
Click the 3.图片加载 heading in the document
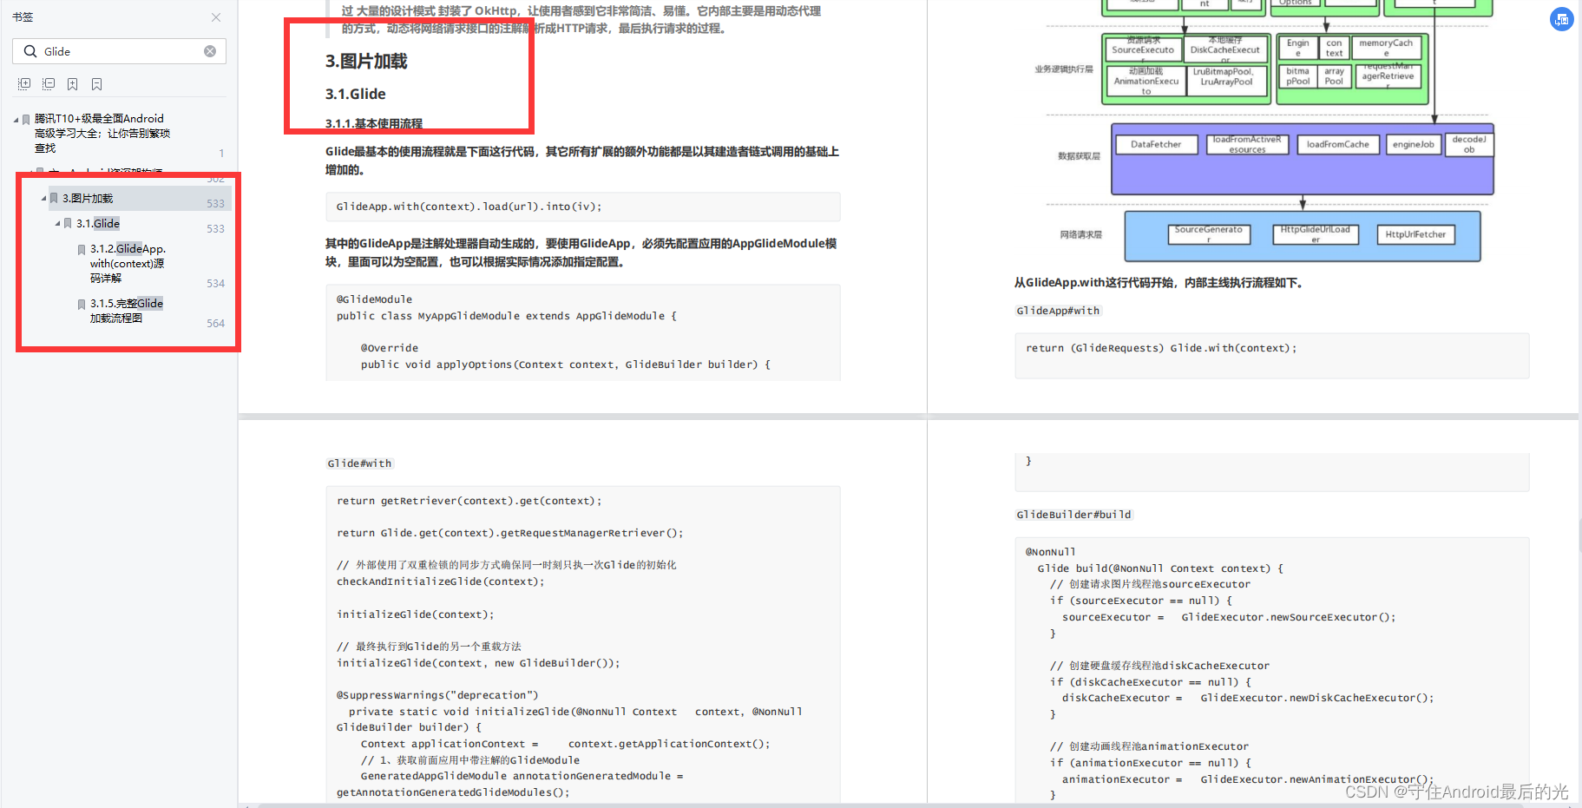click(x=366, y=61)
